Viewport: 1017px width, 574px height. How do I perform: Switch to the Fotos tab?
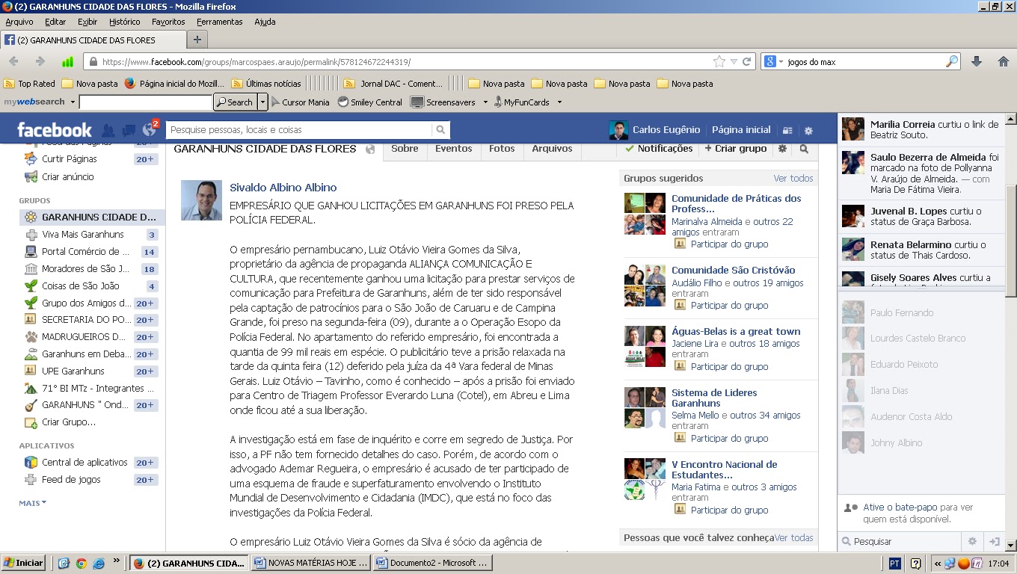tap(502, 149)
